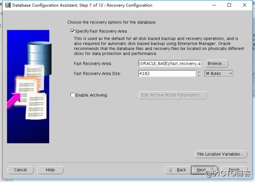Open File Location Variables dialog

coord(220,154)
